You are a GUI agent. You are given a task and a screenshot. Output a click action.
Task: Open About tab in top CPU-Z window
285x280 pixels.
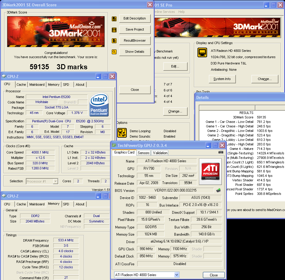pos(80,85)
